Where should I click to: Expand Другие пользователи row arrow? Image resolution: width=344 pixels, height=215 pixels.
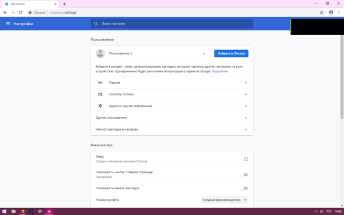246,118
